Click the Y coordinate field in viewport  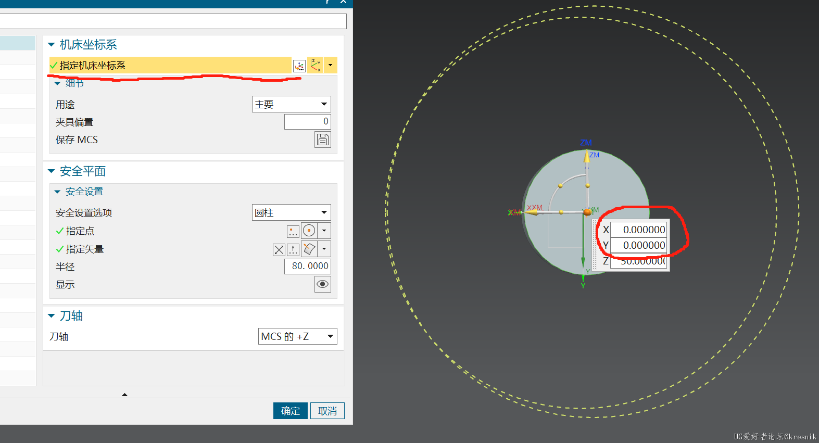pyautogui.click(x=638, y=245)
